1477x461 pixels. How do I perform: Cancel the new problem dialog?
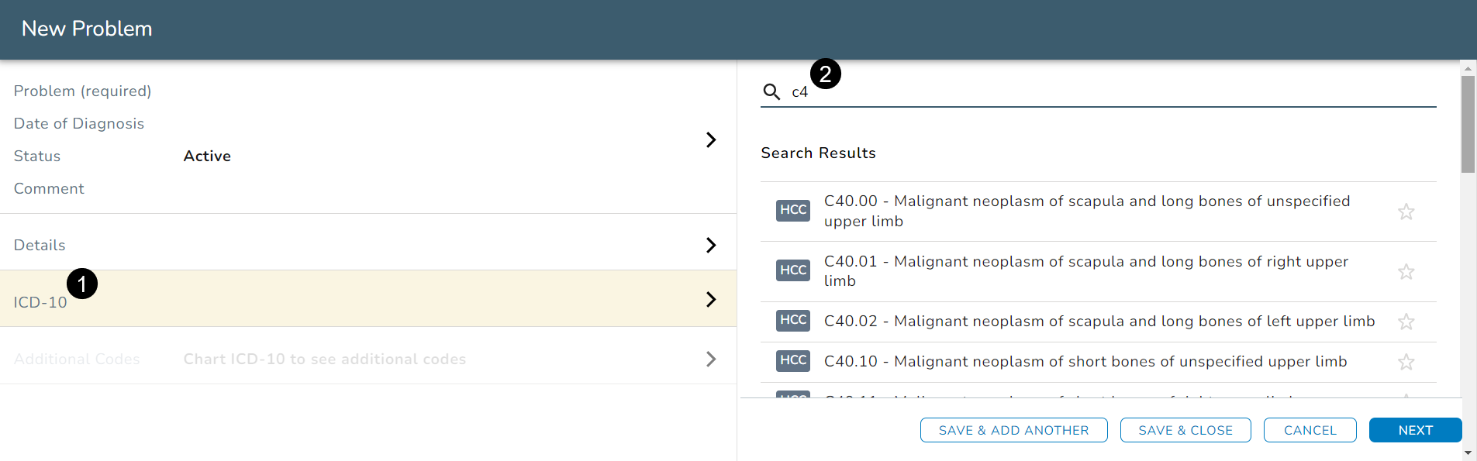1310,430
